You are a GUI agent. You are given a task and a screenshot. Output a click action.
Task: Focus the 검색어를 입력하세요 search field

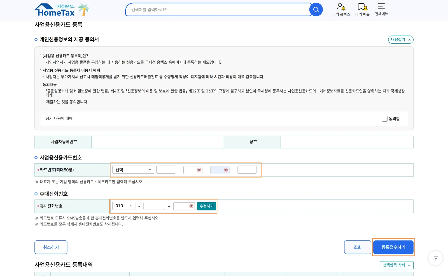218,10
